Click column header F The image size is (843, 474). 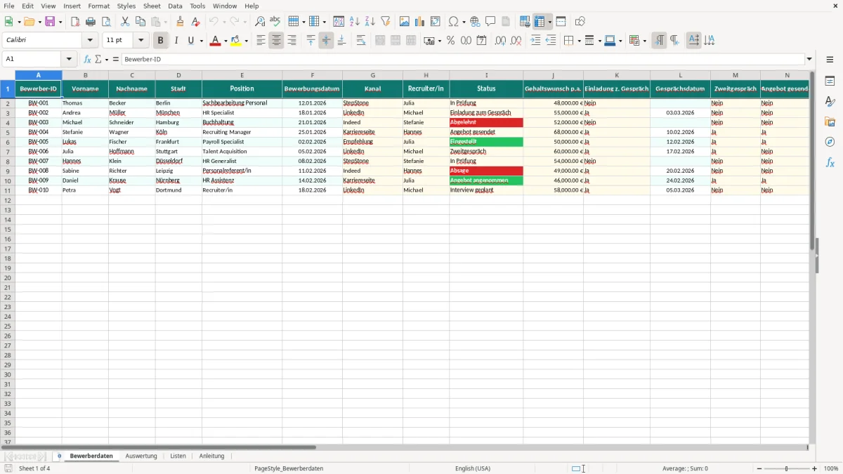pyautogui.click(x=313, y=75)
